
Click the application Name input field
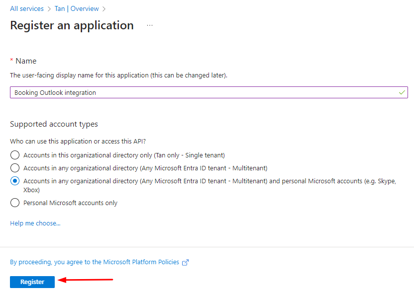[x=209, y=92]
